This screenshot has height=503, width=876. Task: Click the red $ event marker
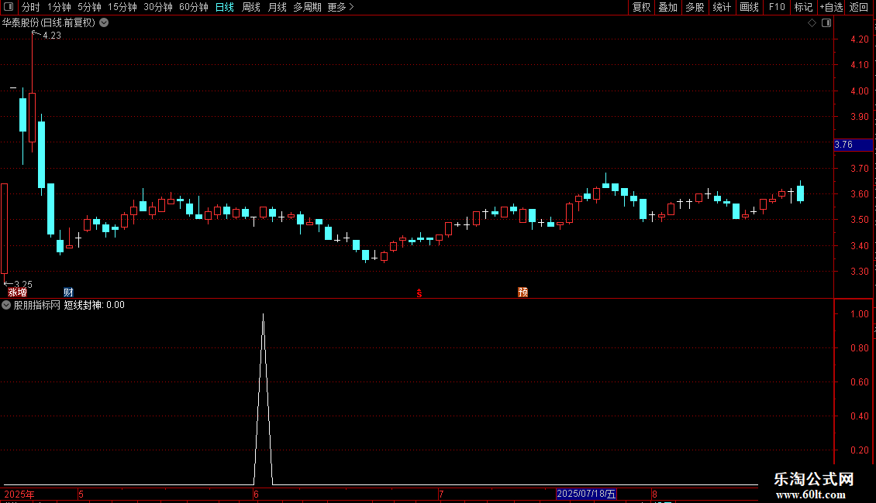click(x=419, y=293)
